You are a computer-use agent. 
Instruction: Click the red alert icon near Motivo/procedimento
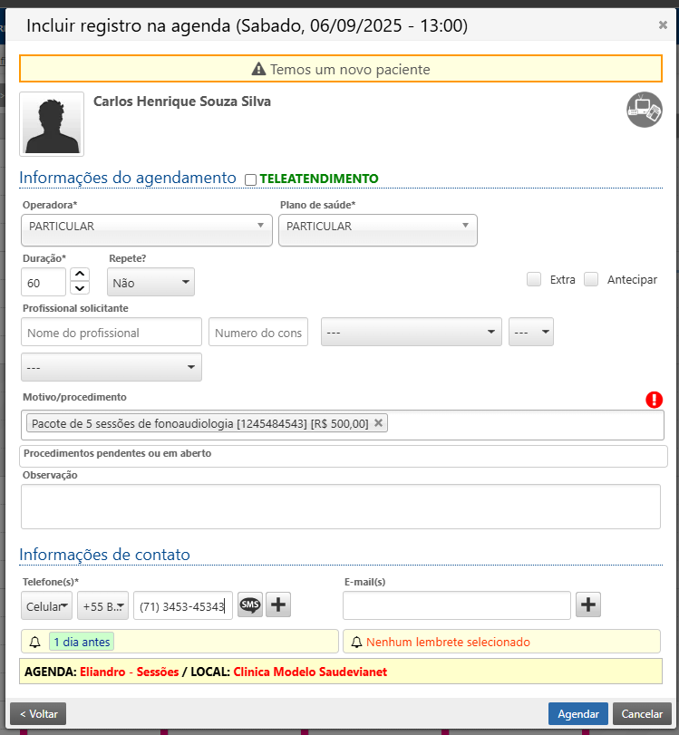[x=655, y=400]
